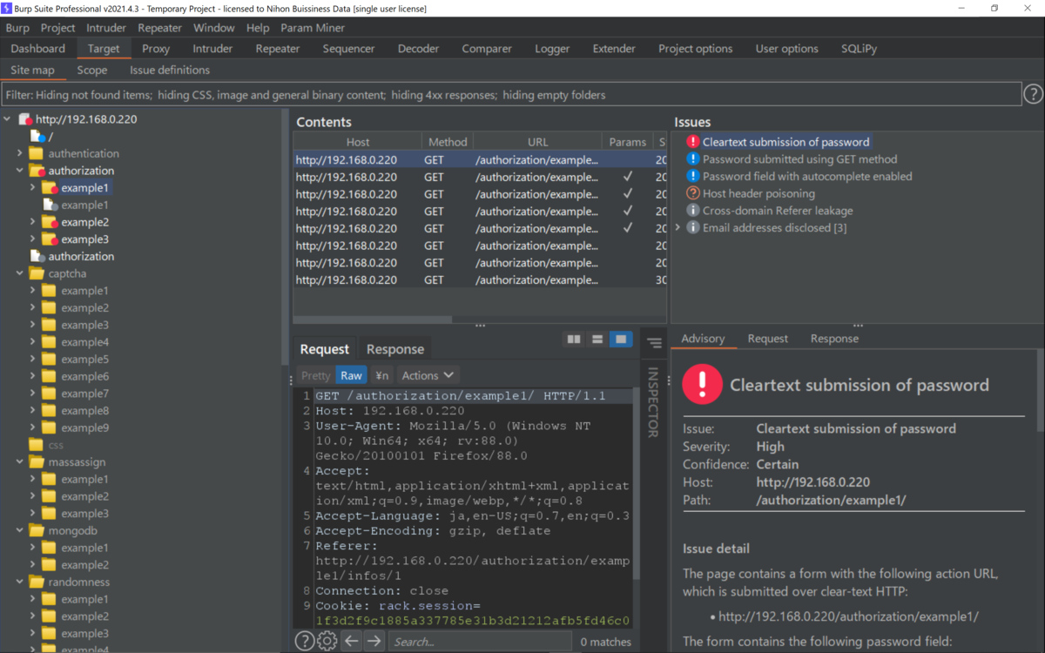Click icon of Password field autocomplete issue
This screenshot has width=1045, height=653.
692,176
